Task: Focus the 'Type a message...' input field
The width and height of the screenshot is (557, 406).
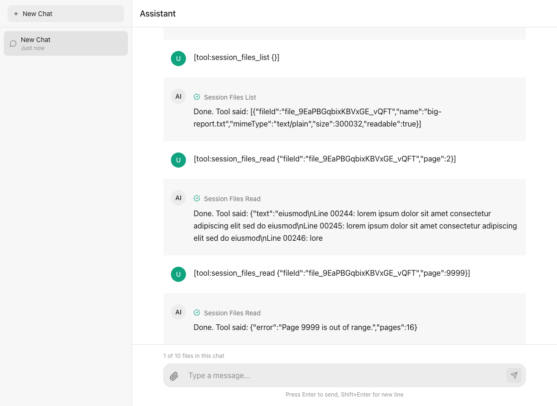Action: tap(344, 375)
